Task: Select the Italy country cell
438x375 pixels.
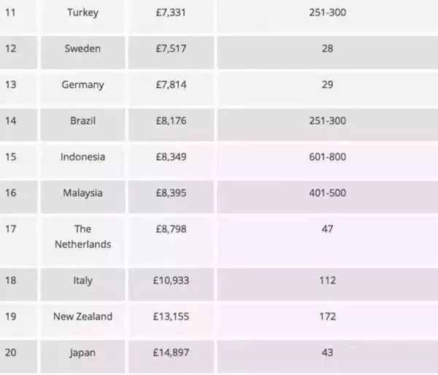Action: 82,280
